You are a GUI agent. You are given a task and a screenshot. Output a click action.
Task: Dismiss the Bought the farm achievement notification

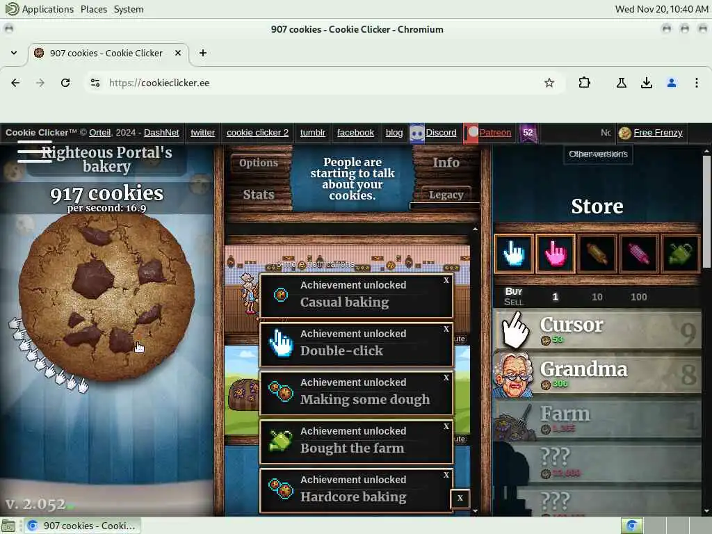tap(446, 426)
